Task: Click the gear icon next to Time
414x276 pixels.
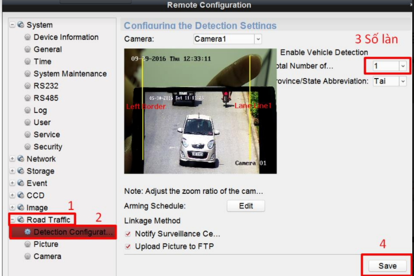Action: pyautogui.click(x=28, y=62)
